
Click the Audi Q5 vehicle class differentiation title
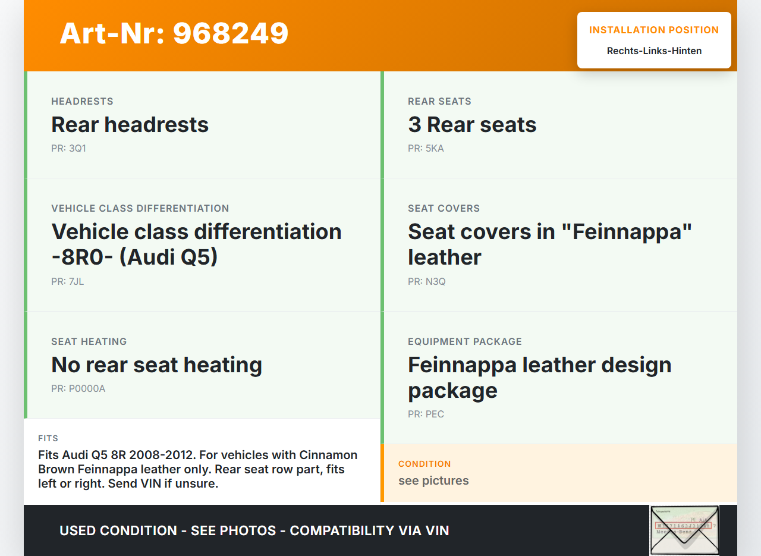click(x=196, y=244)
